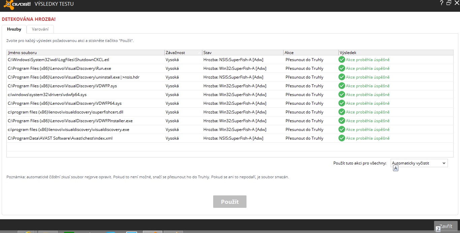The width and height of the screenshot is (460, 233).
Task: Click the Použít button
Action: click(230, 202)
